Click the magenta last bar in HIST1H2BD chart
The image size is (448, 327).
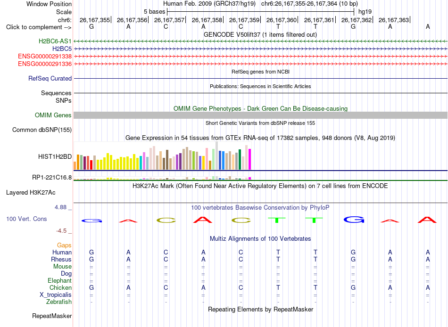pyautogui.click(x=250, y=159)
